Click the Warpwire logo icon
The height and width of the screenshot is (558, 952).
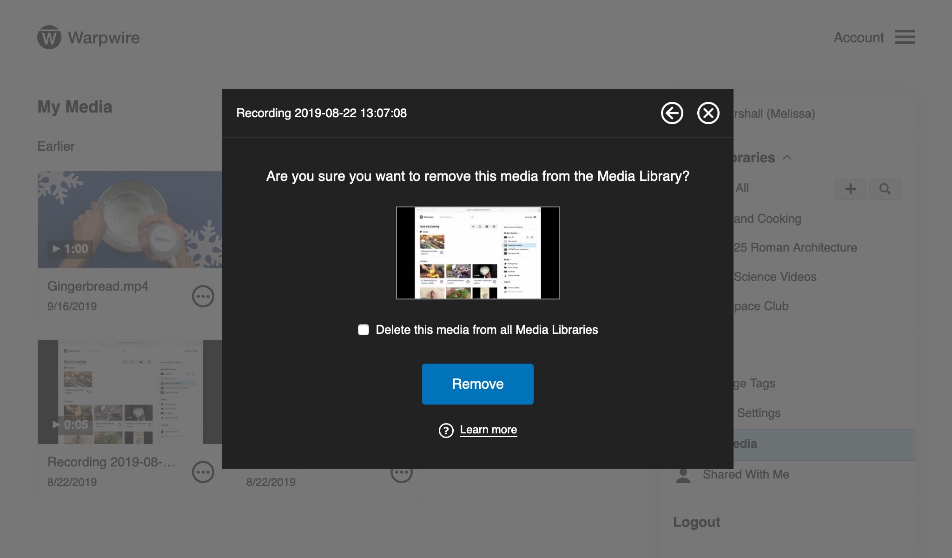49,37
